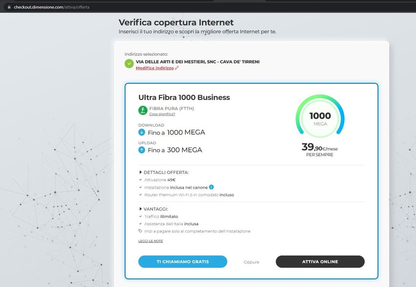This screenshot has height=287, width=416.
Task: Click the price tag icon in Vantaggi
Action: [141, 231]
